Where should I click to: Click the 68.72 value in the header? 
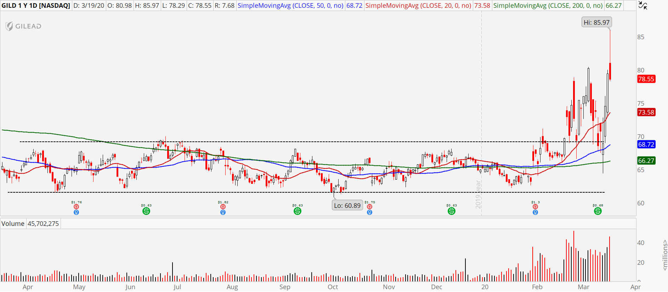354,6
